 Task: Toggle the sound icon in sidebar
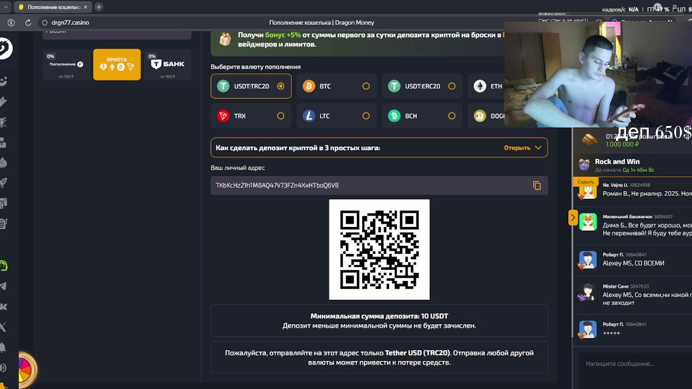3,367
